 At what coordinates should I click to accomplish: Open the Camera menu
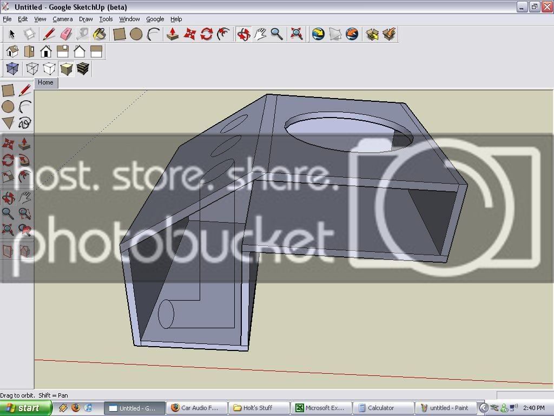click(63, 19)
